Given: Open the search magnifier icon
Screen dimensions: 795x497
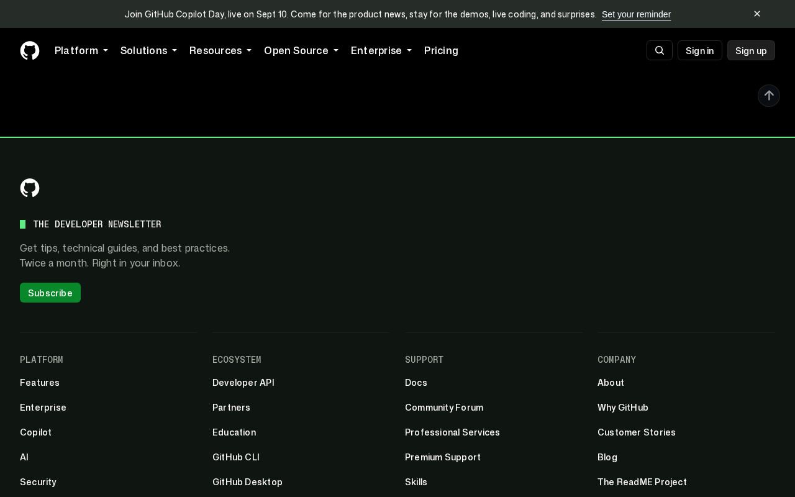Looking at the screenshot, I should (x=660, y=50).
